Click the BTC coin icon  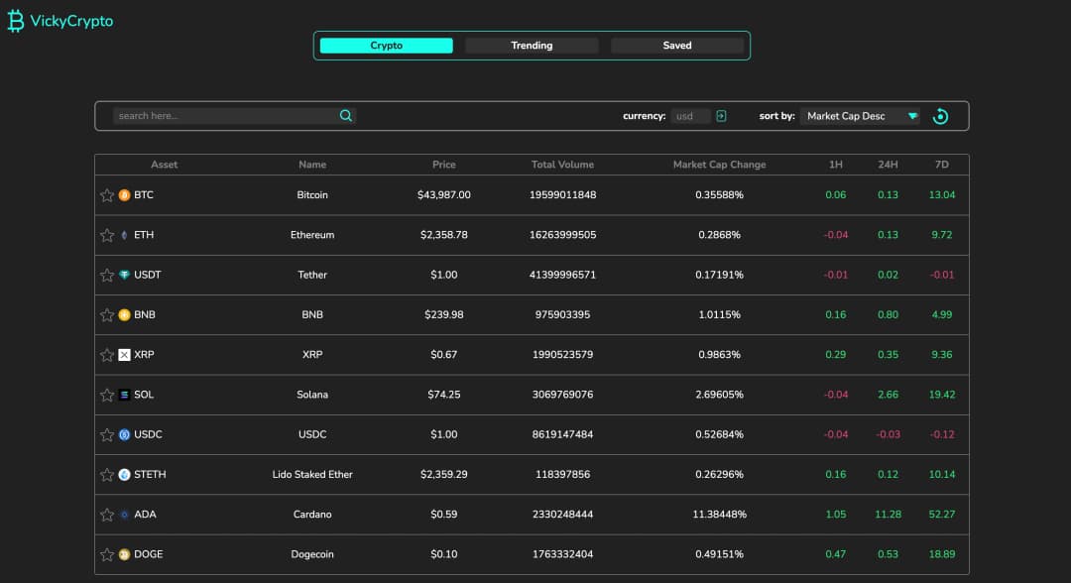tap(124, 195)
